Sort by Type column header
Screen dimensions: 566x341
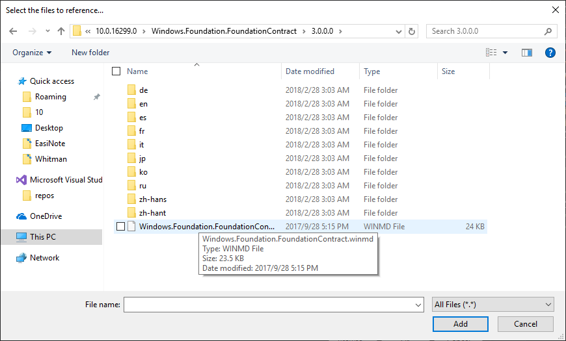tap(371, 71)
